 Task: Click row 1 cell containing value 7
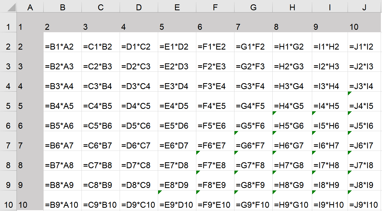pos(253,22)
